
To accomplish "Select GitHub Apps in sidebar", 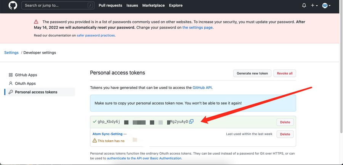I will [26, 75].
